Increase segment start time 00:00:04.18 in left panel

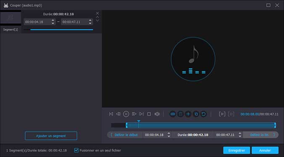coord(53,20)
